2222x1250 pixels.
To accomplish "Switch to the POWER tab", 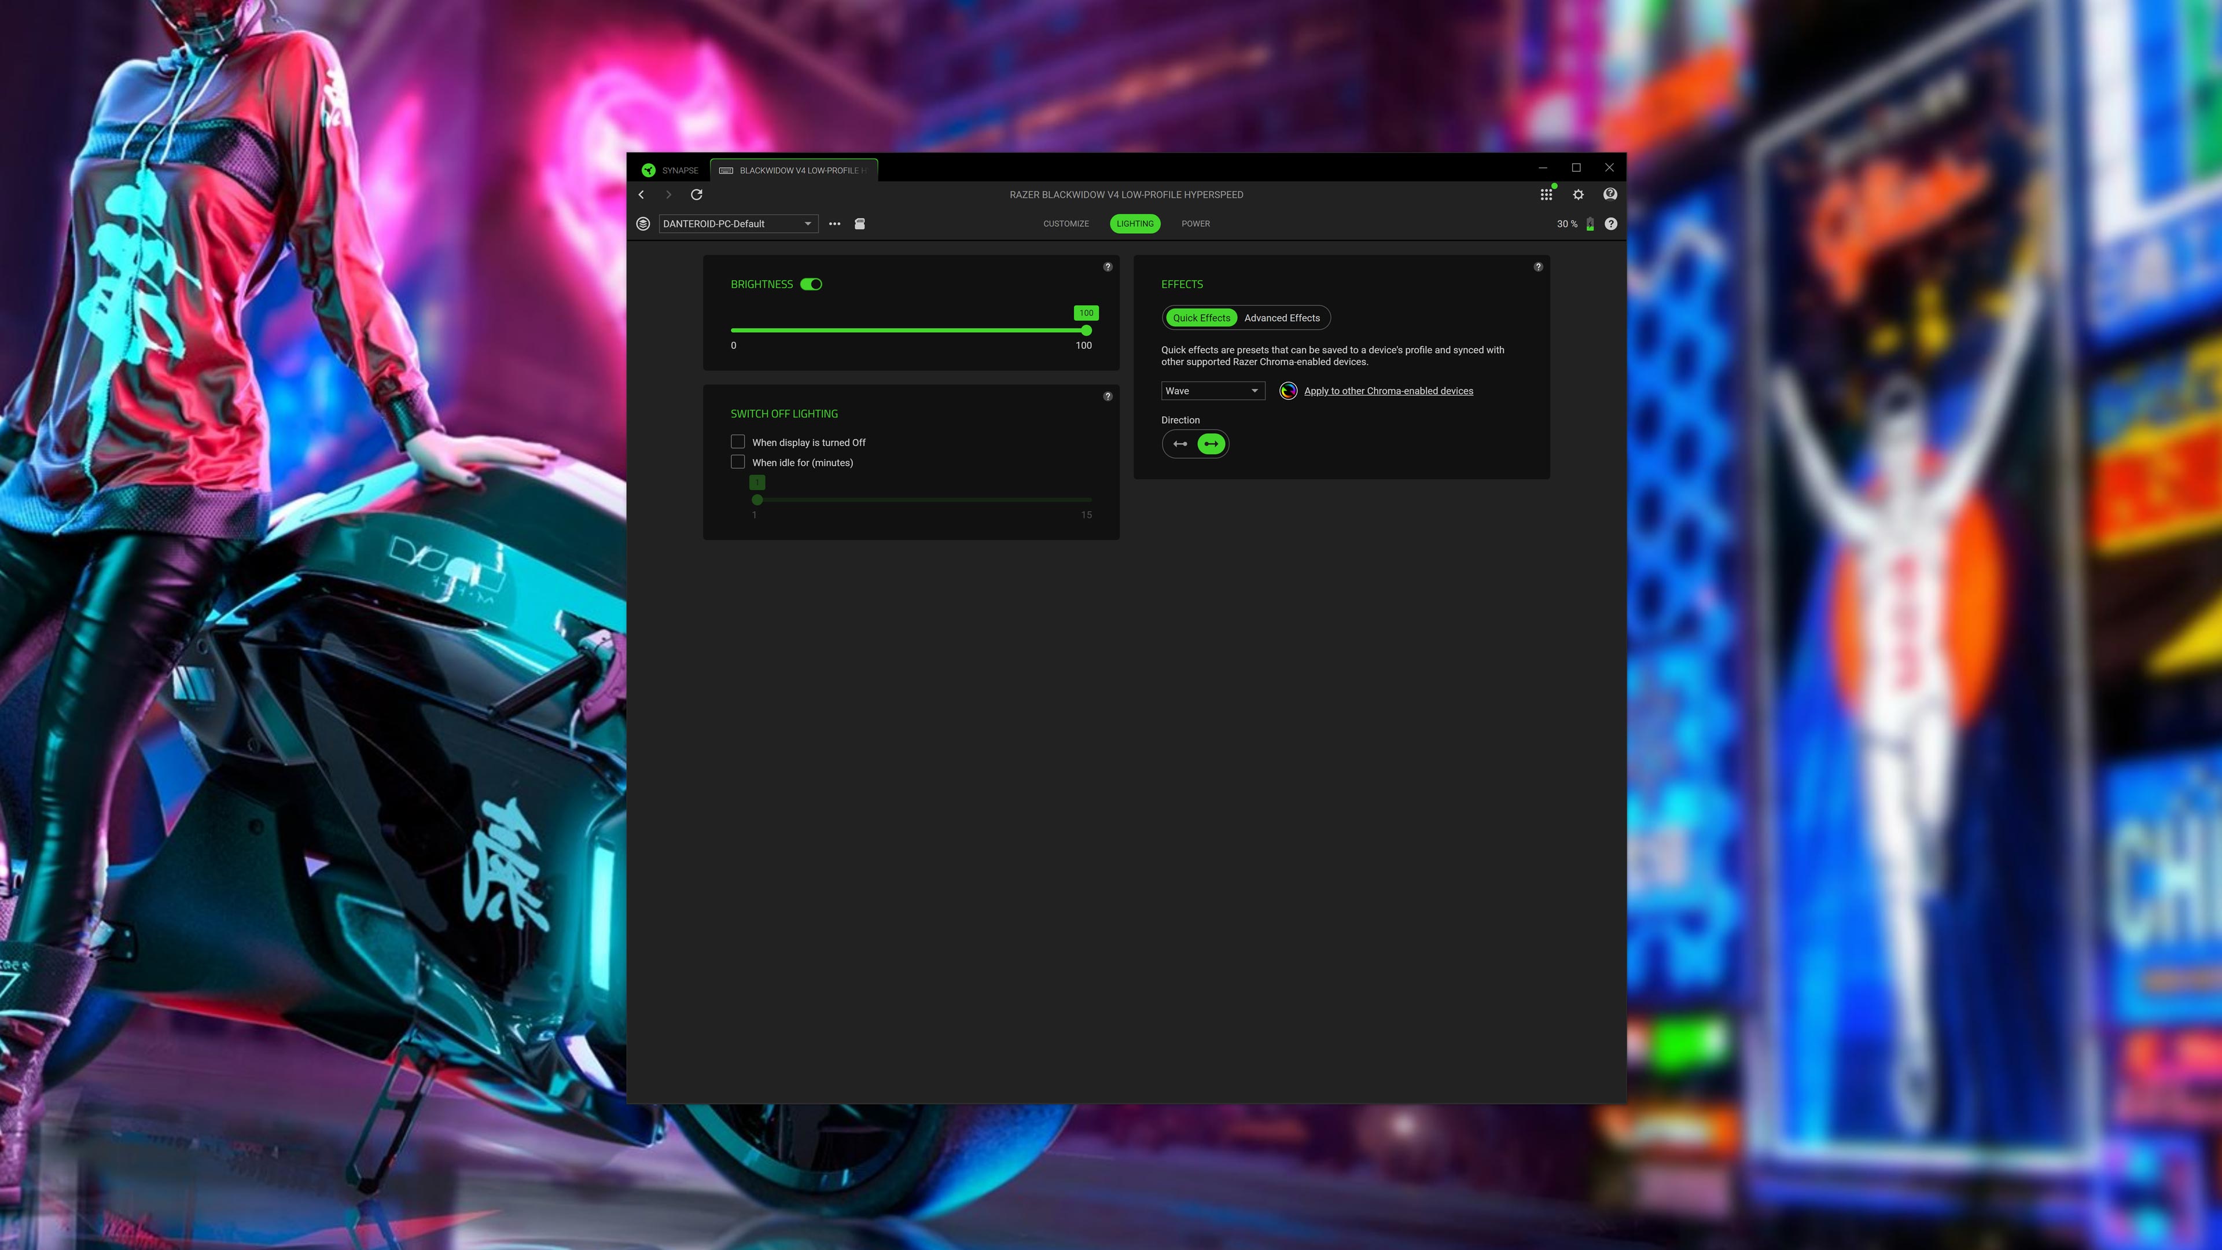I will click(x=1195, y=223).
